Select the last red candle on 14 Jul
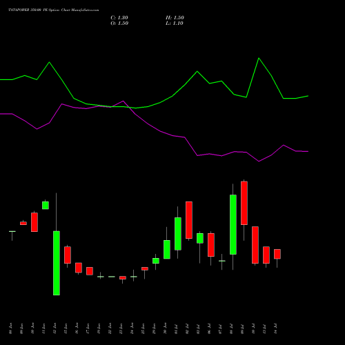Screen dimensions: 345x345 click(x=277, y=254)
